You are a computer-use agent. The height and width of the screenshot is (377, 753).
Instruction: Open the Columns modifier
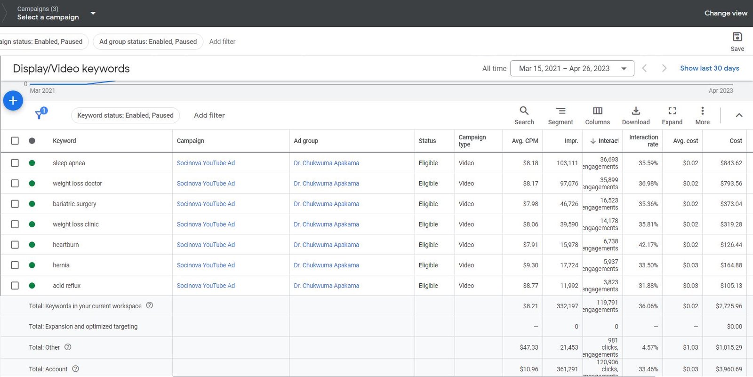(597, 115)
